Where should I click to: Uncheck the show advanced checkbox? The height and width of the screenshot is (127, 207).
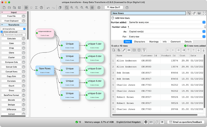2,32
